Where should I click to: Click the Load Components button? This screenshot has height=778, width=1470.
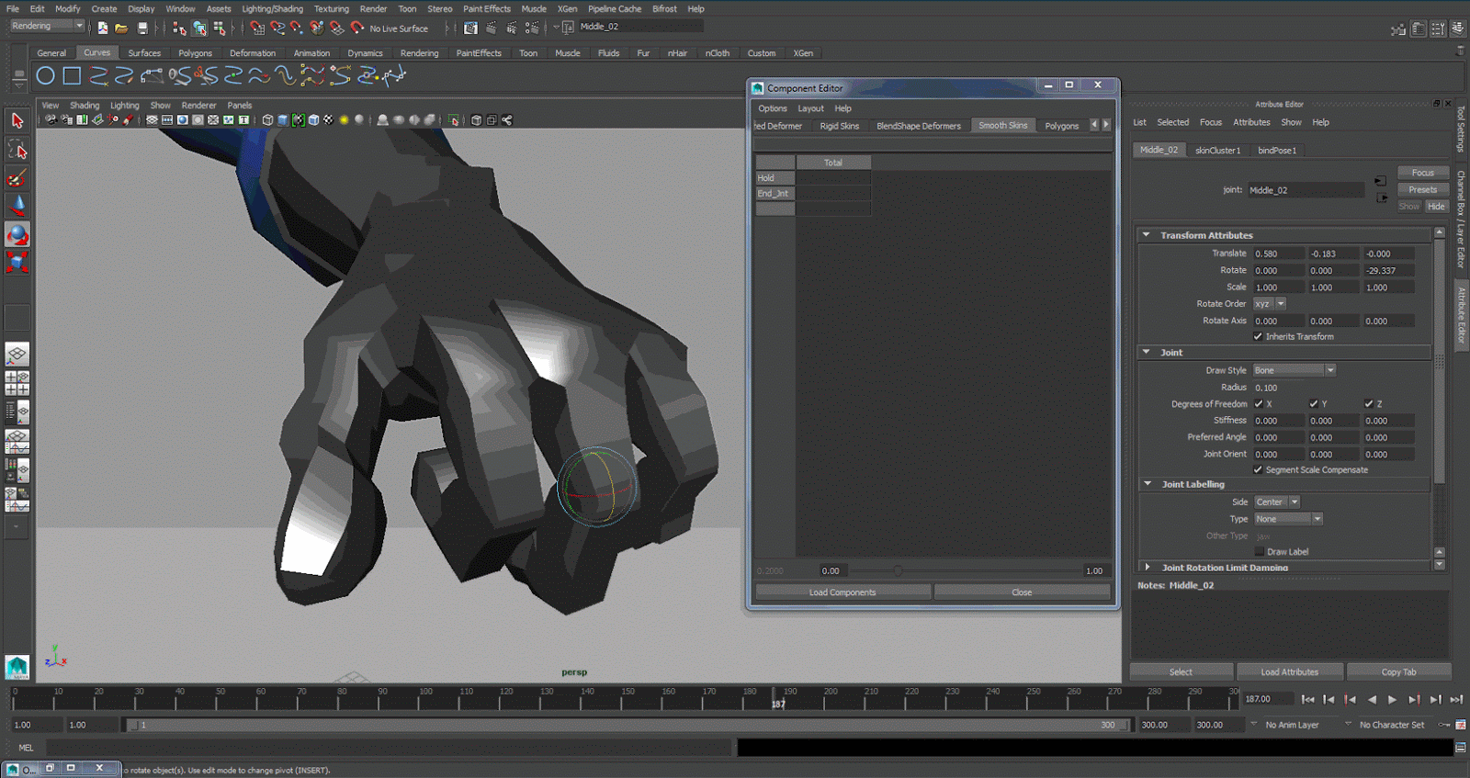click(842, 592)
